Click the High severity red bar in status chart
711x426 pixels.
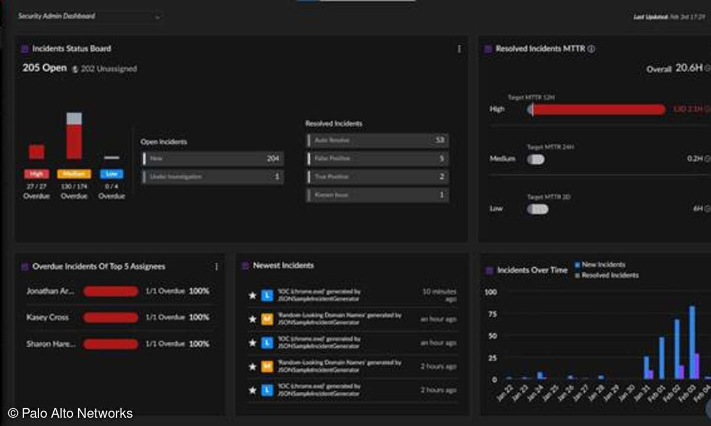36,152
